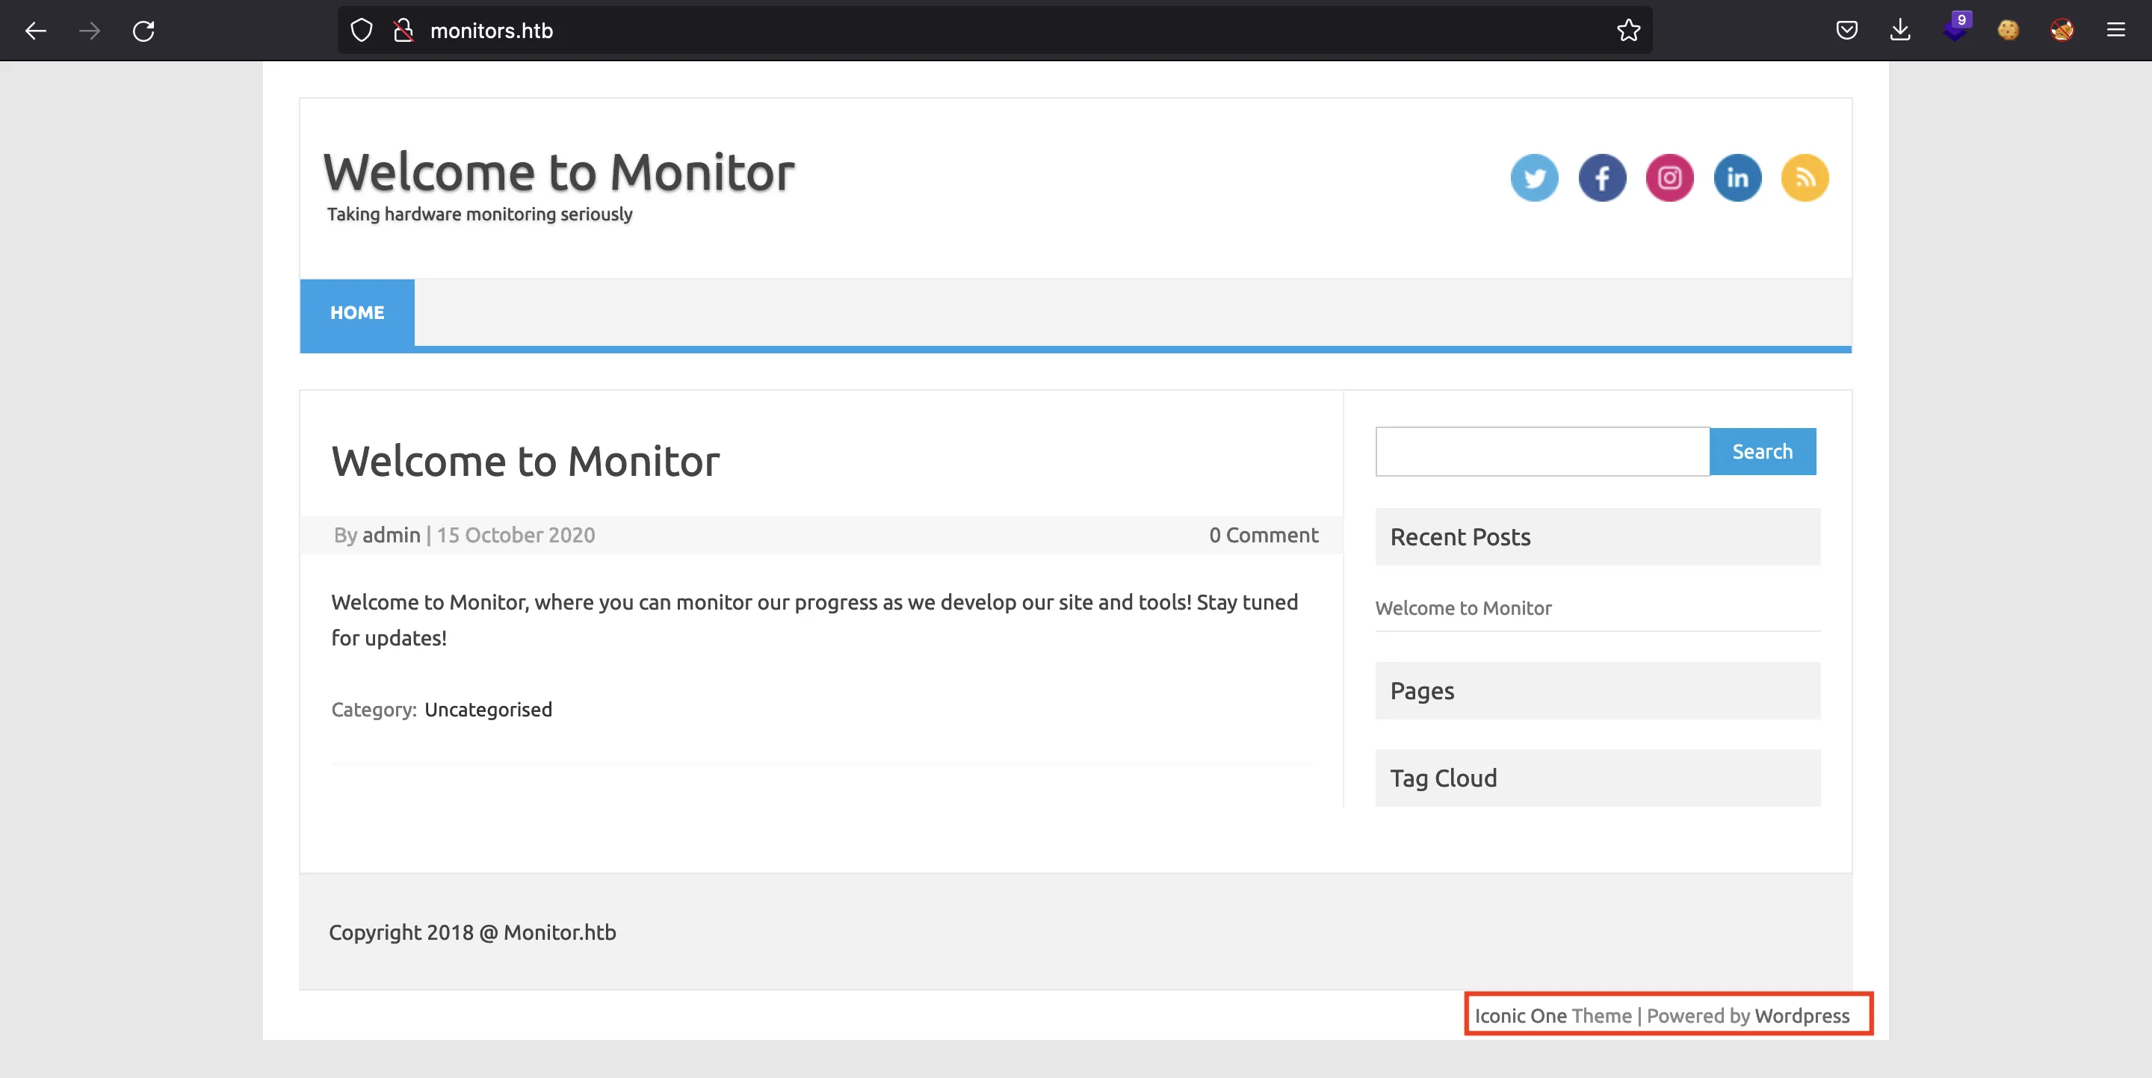Click the Pages widget heading
The image size is (2152, 1078).
1422,691
